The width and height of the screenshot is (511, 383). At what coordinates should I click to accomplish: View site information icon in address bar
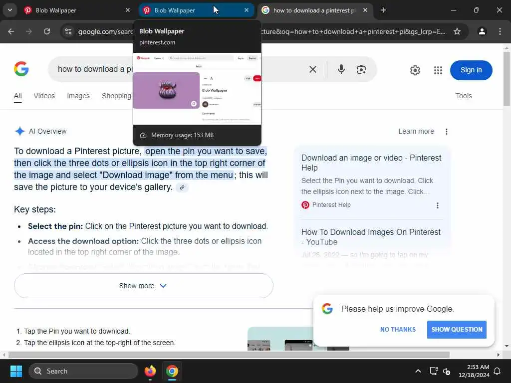68,31
